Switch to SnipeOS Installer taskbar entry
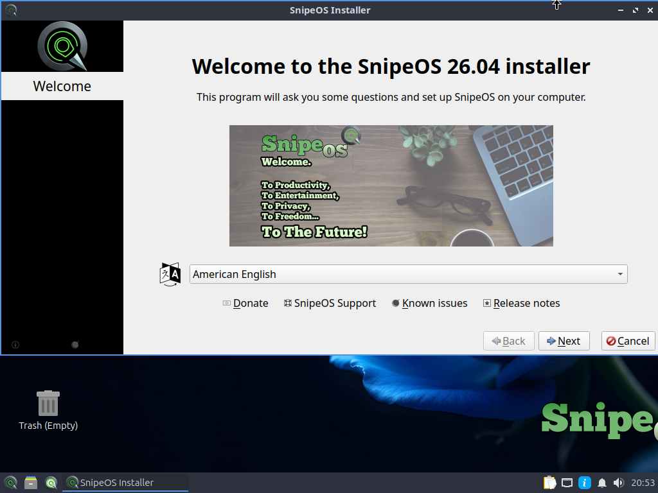 click(125, 483)
